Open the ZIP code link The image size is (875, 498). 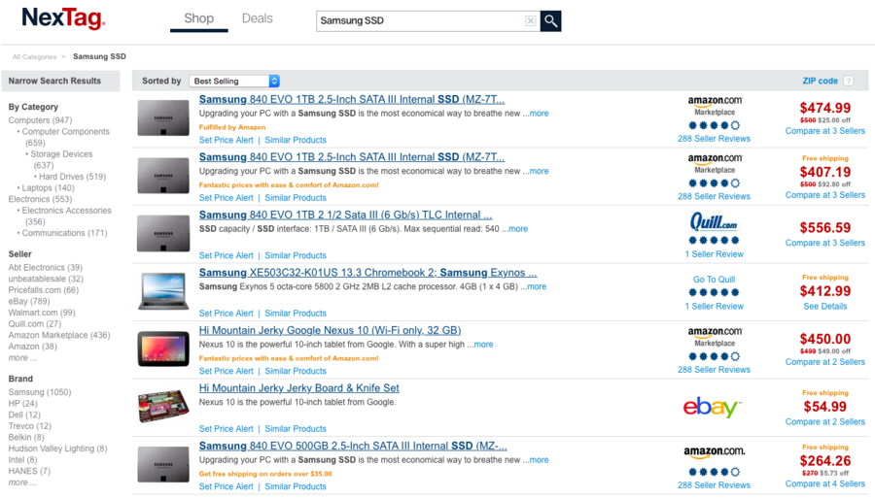[820, 81]
